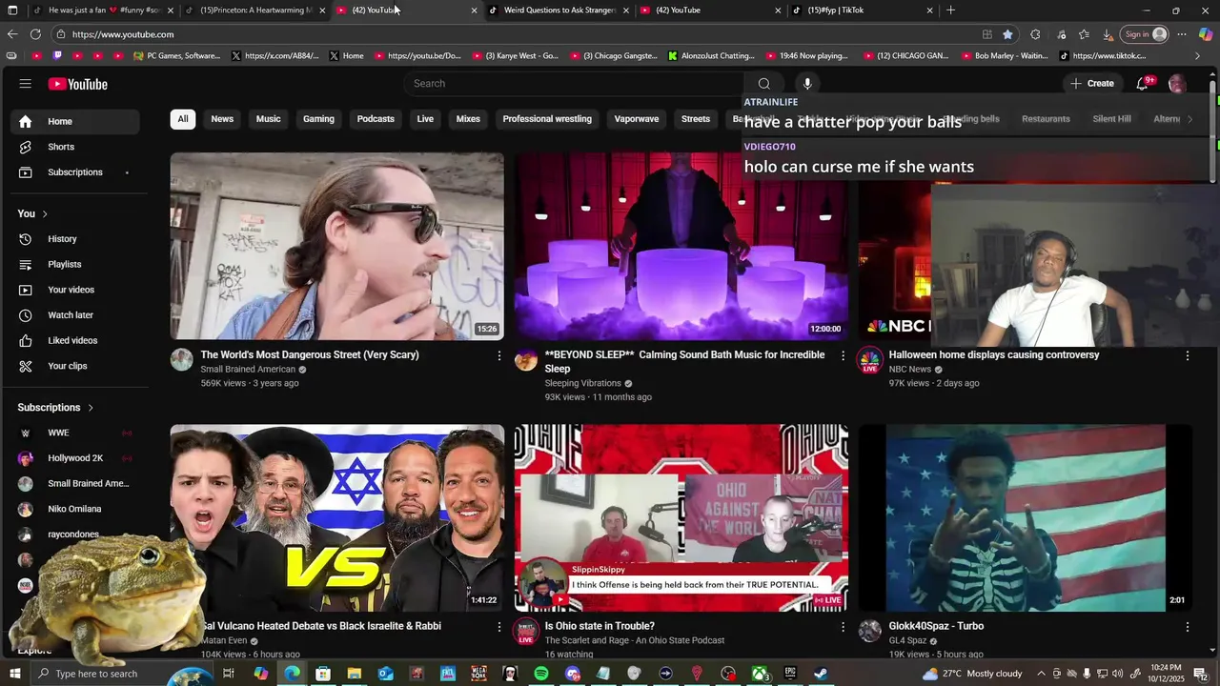Open Steam from the taskbar
Viewport: 1220px width, 686px height.
[821, 674]
